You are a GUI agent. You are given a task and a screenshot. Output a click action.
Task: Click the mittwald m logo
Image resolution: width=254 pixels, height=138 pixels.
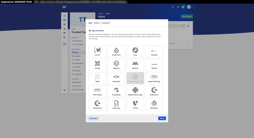pyautogui.click(x=64, y=7)
